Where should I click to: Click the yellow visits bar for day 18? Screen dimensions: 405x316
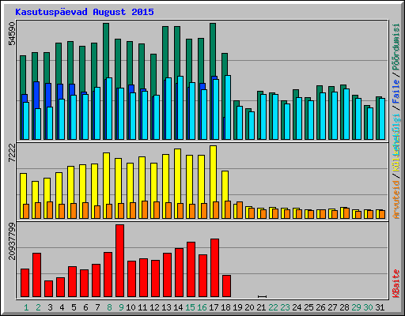pos(225,186)
